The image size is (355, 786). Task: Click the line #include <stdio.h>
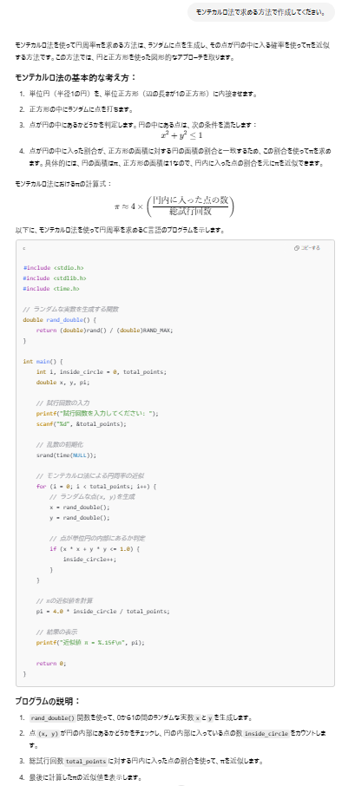coord(53,267)
